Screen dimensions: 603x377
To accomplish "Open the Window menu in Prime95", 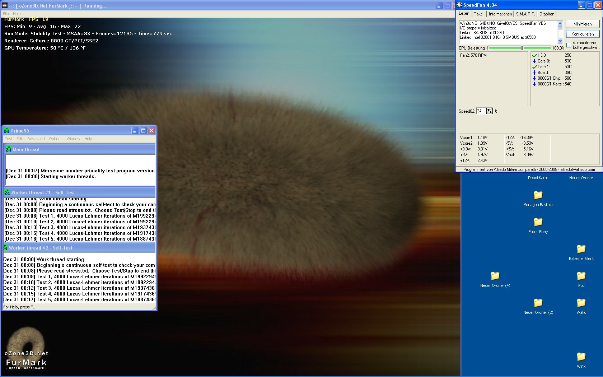I will click(x=73, y=139).
